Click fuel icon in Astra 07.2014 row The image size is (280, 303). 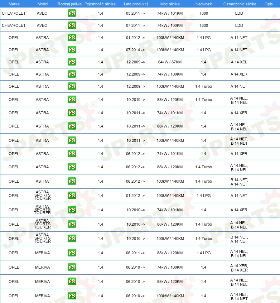[x=72, y=50]
